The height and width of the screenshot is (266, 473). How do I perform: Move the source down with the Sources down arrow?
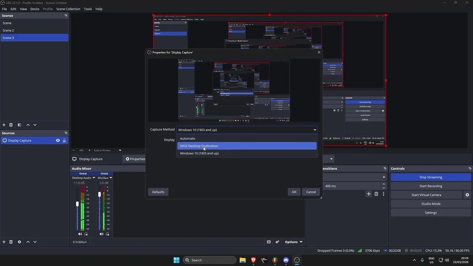(x=35, y=242)
